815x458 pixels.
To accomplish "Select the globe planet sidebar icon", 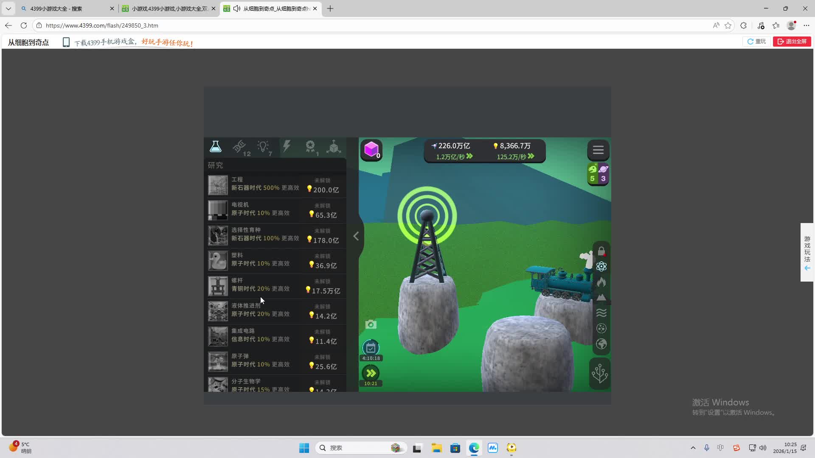I will click(601, 344).
